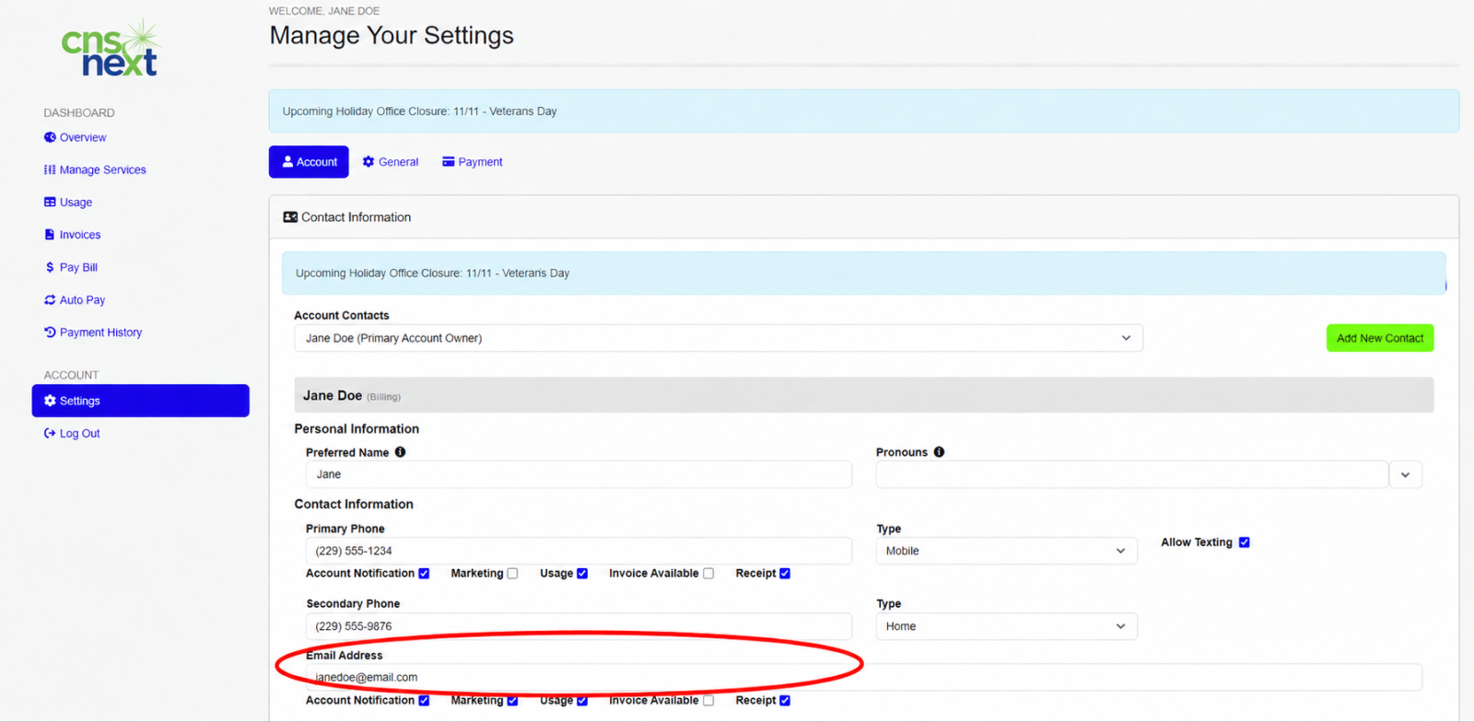
Task: Click the Email Address field
Action: [x=864, y=677]
